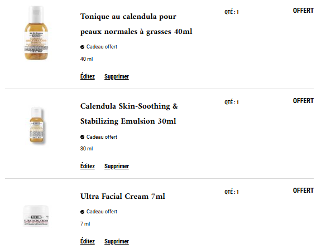
Task: Open Tonique au calendula product title
Action: (136, 24)
